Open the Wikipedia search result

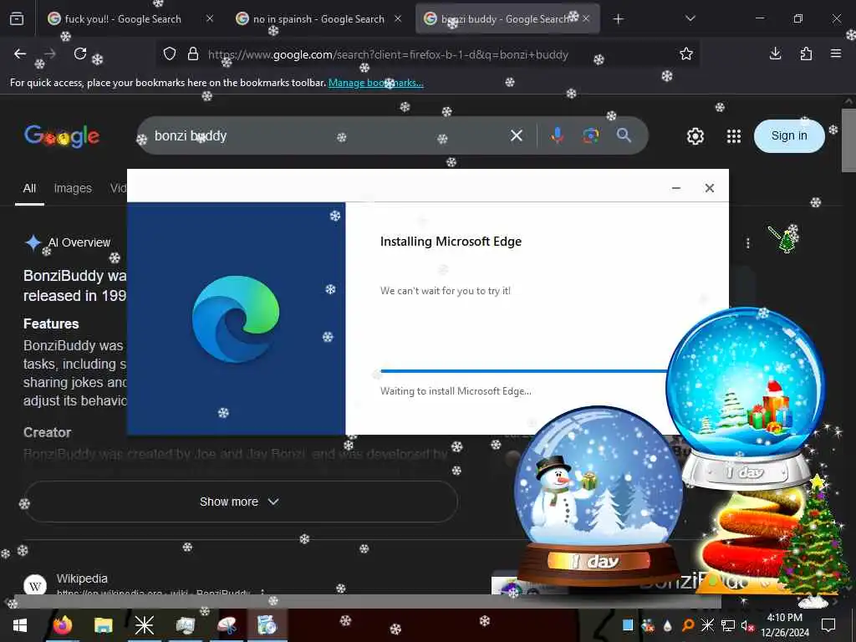(82, 578)
